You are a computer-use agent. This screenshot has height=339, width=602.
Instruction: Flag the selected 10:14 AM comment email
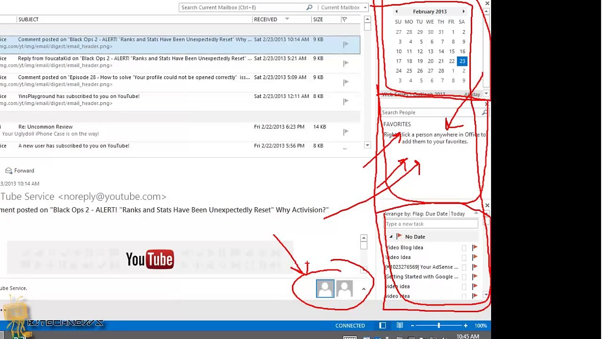pos(346,44)
